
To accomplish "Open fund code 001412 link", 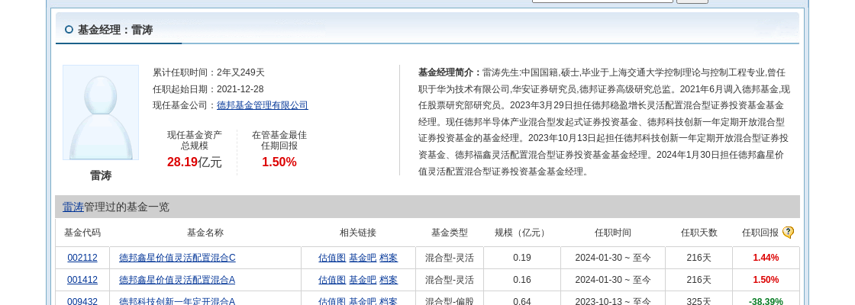I will 82,279.
